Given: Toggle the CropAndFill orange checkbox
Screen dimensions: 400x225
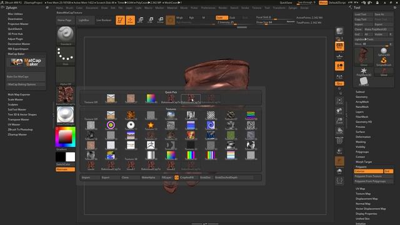Looking at the screenshot, I should (x=176, y=177).
